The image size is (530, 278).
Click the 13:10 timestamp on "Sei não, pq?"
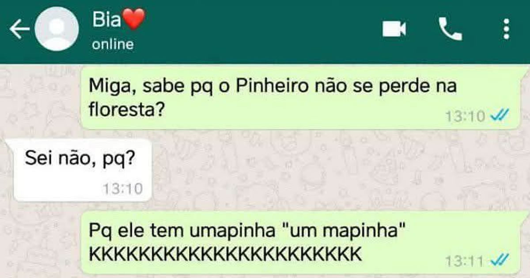tap(123, 189)
